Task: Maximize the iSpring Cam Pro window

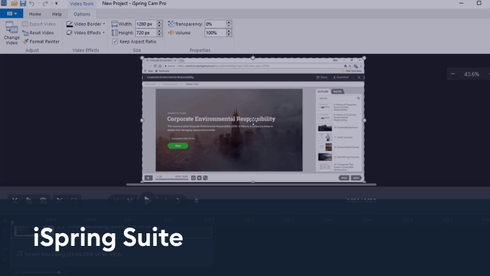Action: (479, 3)
